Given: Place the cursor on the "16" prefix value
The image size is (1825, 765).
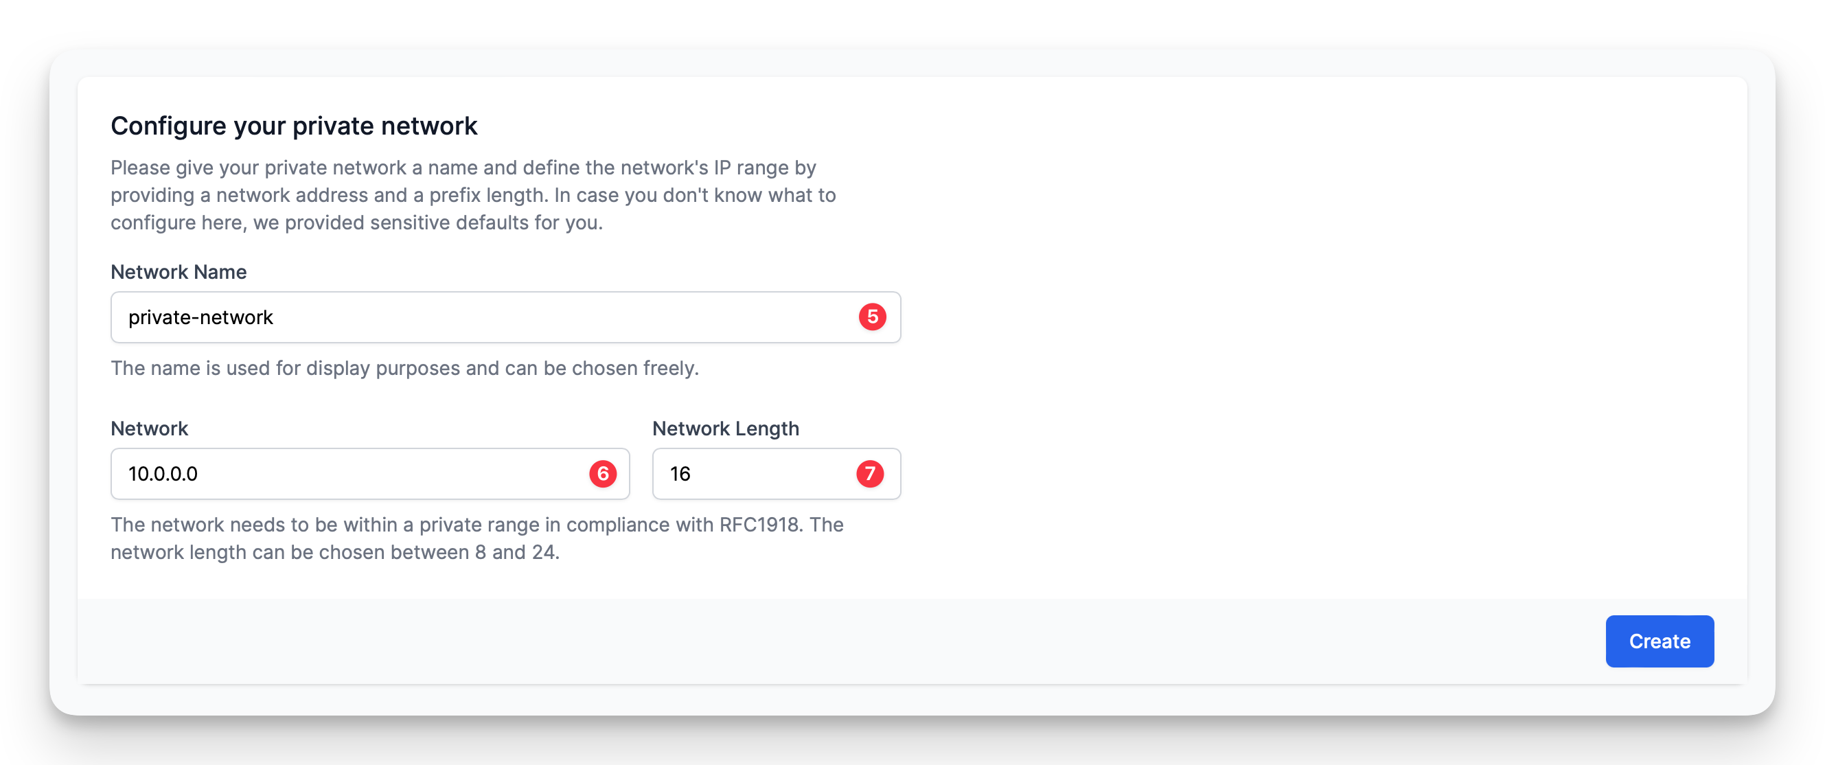Looking at the screenshot, I should [x=680, y=474].
